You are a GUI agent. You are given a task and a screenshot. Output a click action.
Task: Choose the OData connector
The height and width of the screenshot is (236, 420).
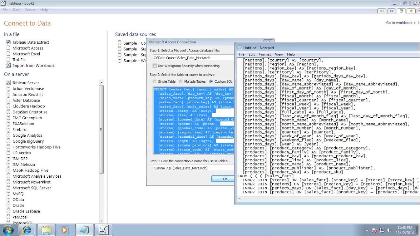pos(18,200)
